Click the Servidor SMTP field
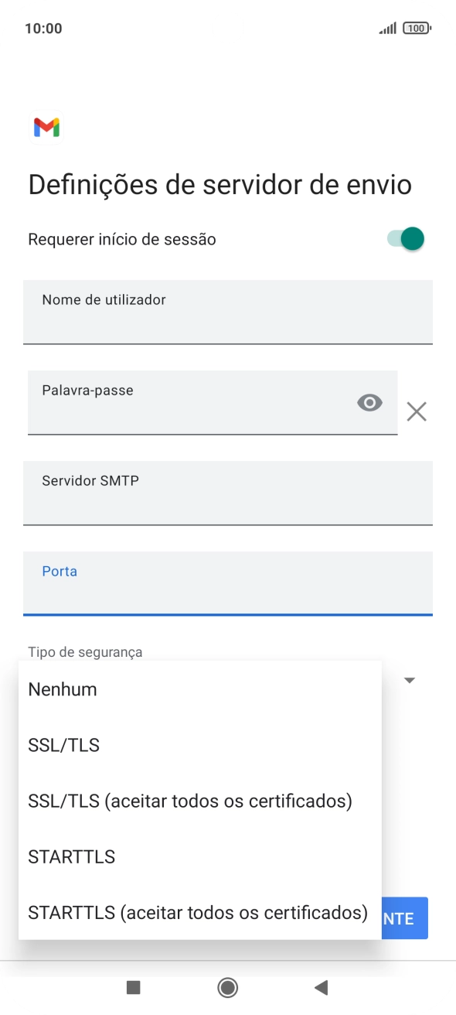 point(228,494)
